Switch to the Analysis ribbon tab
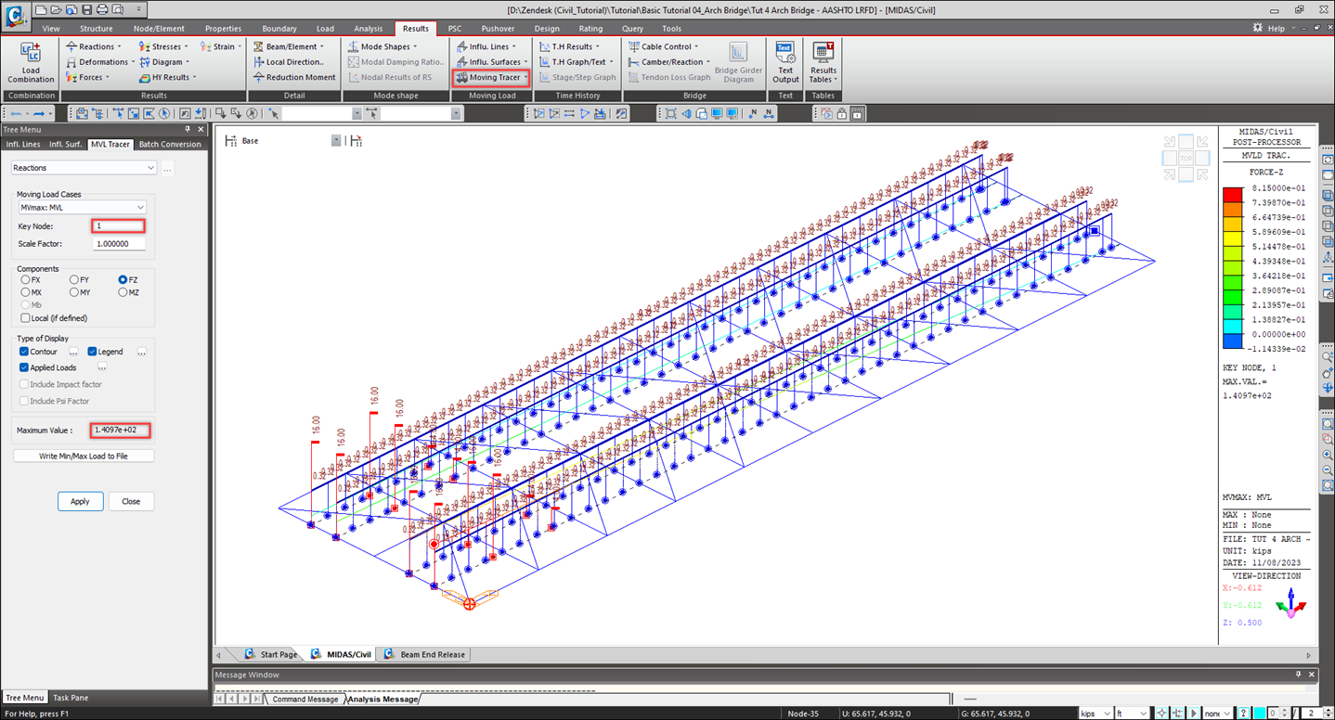The height and width of the screenshot is (720, 1335). 369,29
